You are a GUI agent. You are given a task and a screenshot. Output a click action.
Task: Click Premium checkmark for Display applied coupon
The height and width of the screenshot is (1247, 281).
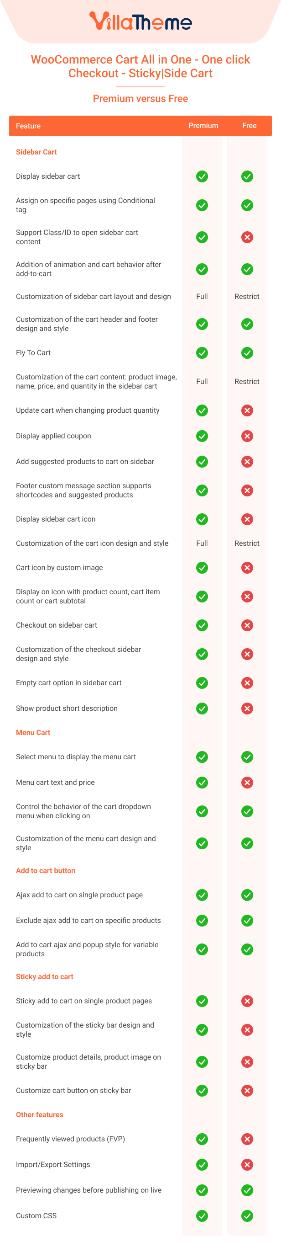click(202, 436)
